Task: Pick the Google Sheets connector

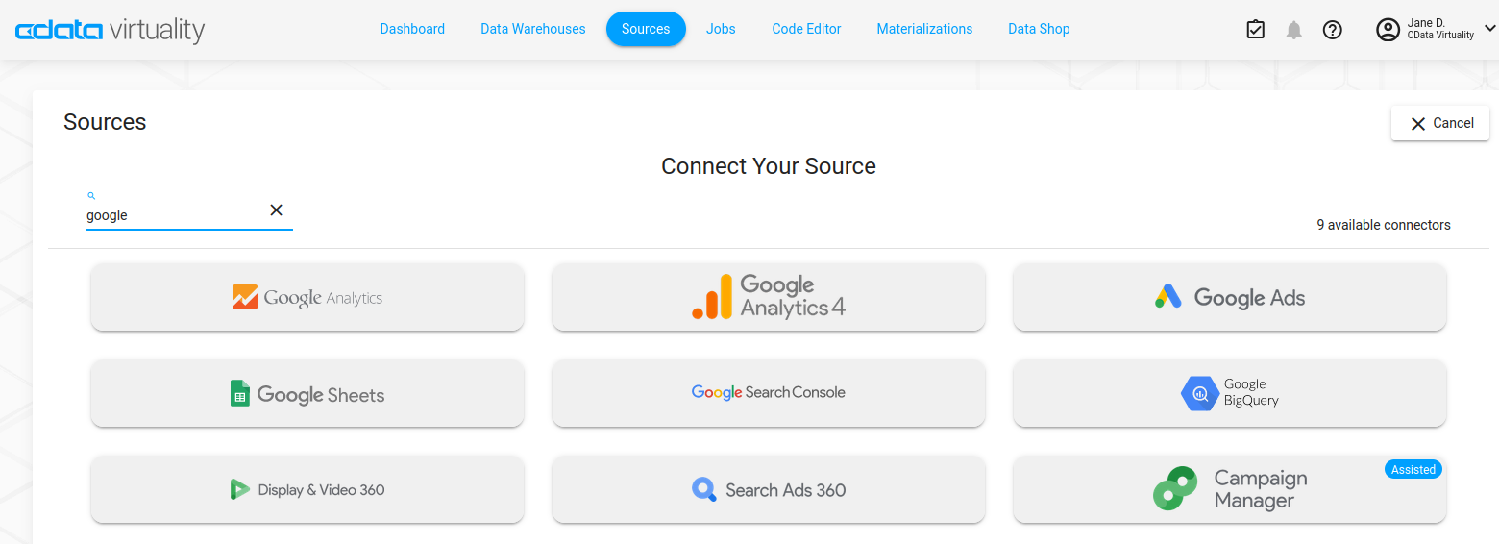Action: tap(307, 394)
